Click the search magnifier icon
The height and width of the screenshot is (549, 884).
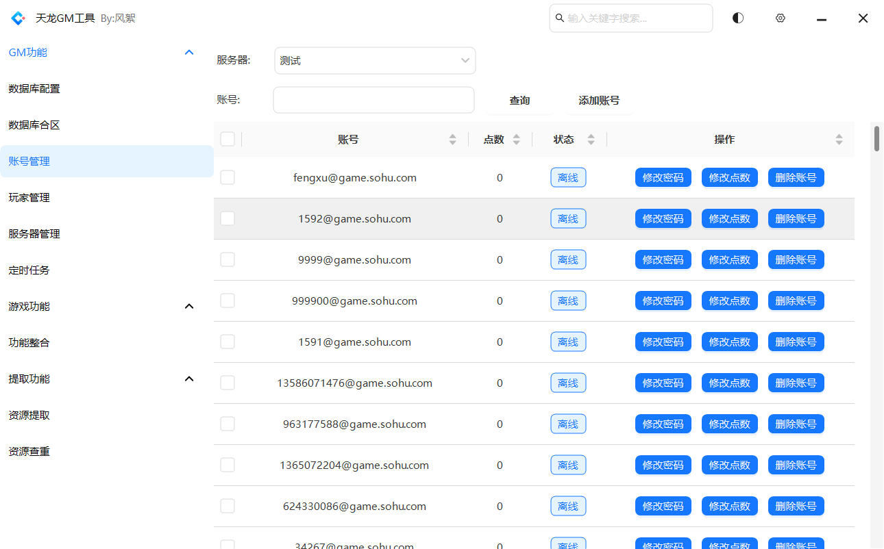coord(560,18)
